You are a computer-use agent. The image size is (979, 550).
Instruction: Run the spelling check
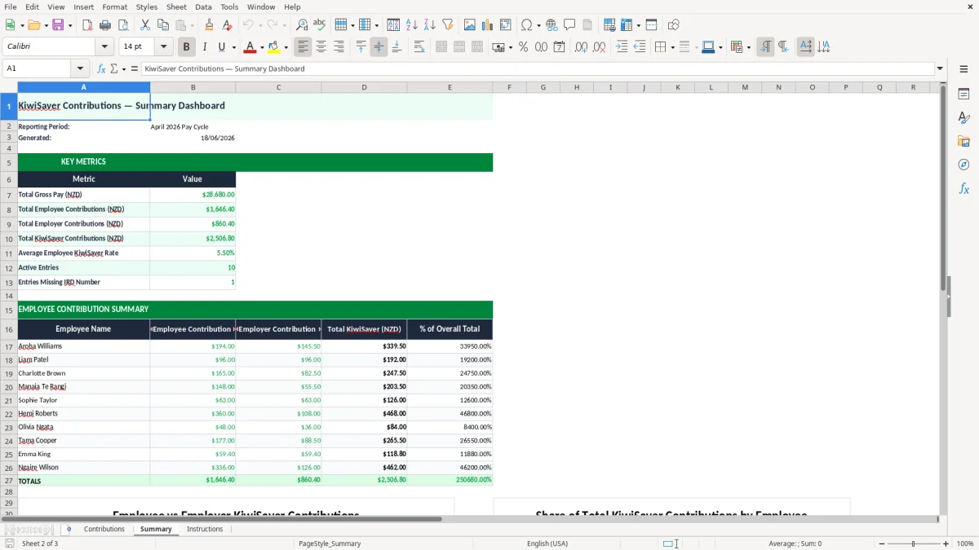(320, 25)
